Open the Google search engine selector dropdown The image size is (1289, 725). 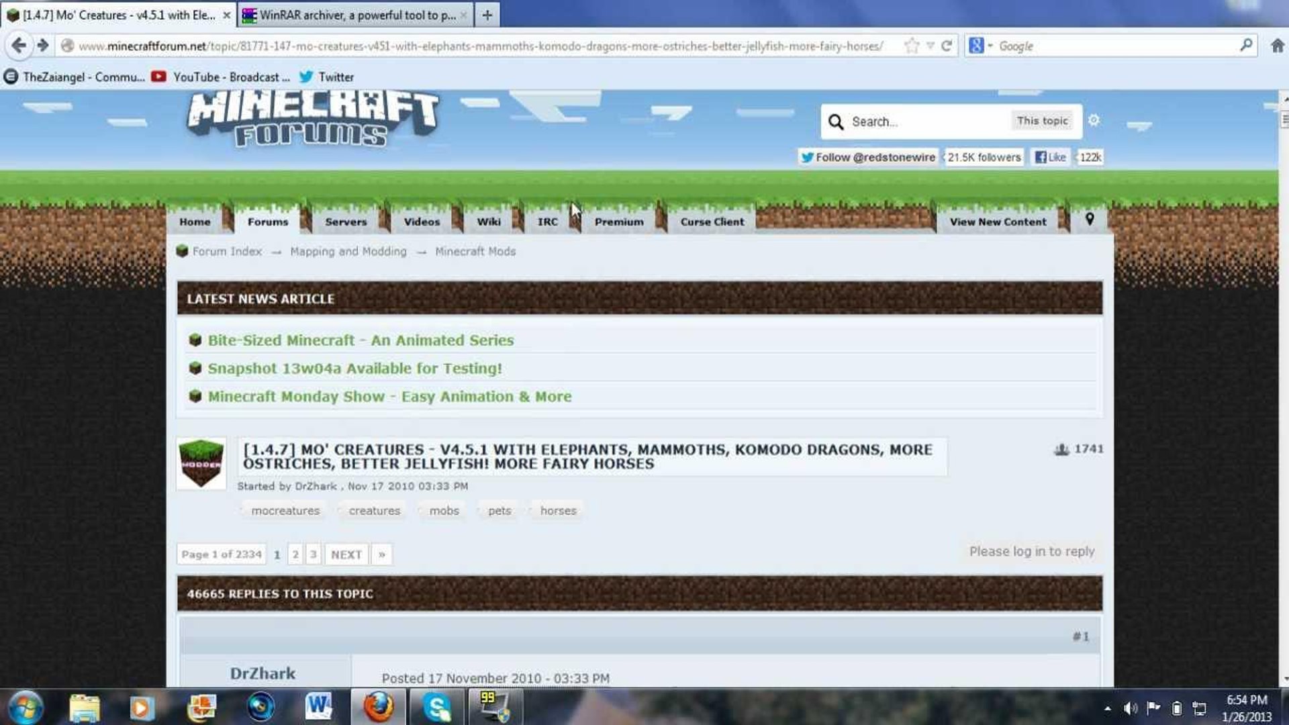coord(981,46)
